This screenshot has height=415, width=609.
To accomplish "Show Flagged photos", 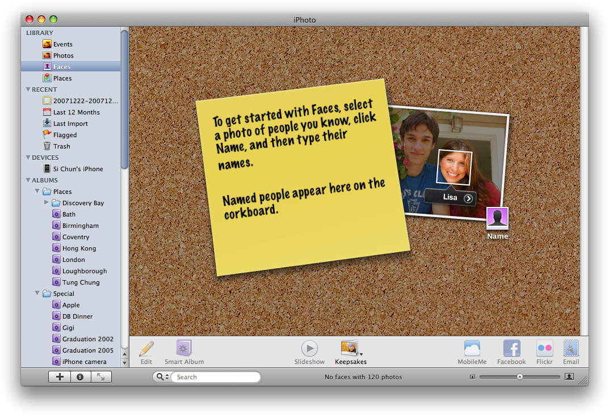I will click(71, 135).
